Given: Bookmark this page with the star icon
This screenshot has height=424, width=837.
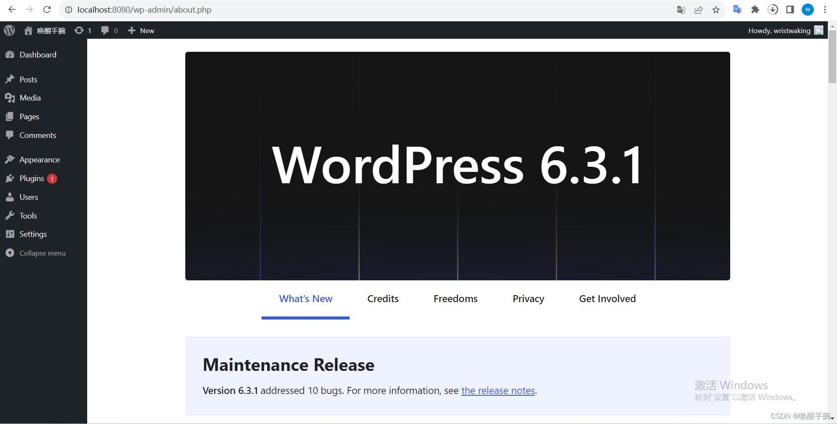Looking at the screenshot, I should pyautogui.click(x=716, y=10).
